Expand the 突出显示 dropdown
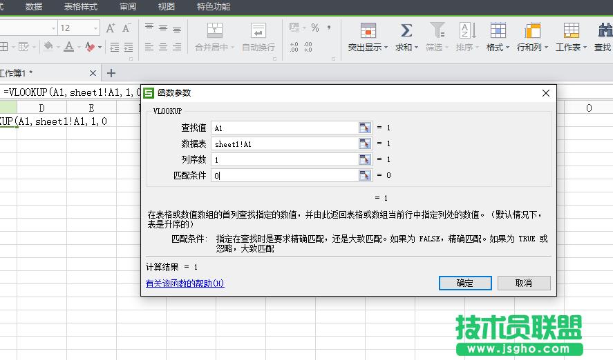Viewport: 613px width, 360px height. click(x=386, y=48)
